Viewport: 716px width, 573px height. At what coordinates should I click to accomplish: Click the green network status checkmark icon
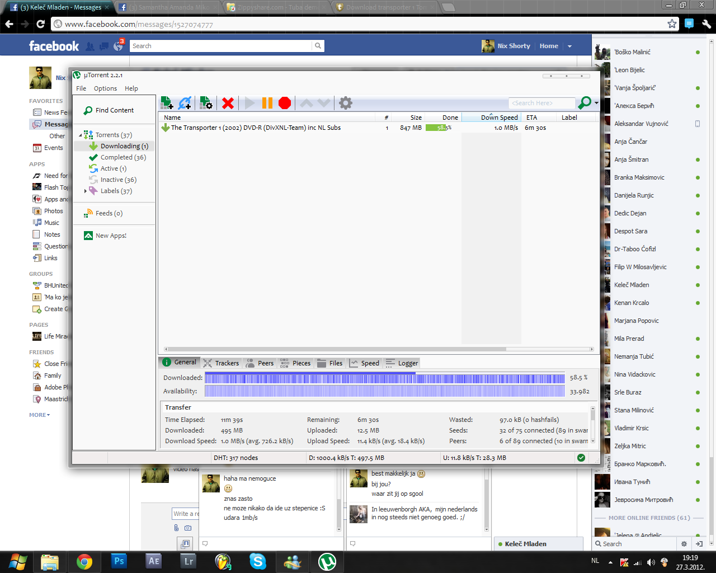click(581, 458)
